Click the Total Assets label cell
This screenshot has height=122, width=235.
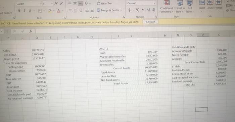tap(121, 83)
